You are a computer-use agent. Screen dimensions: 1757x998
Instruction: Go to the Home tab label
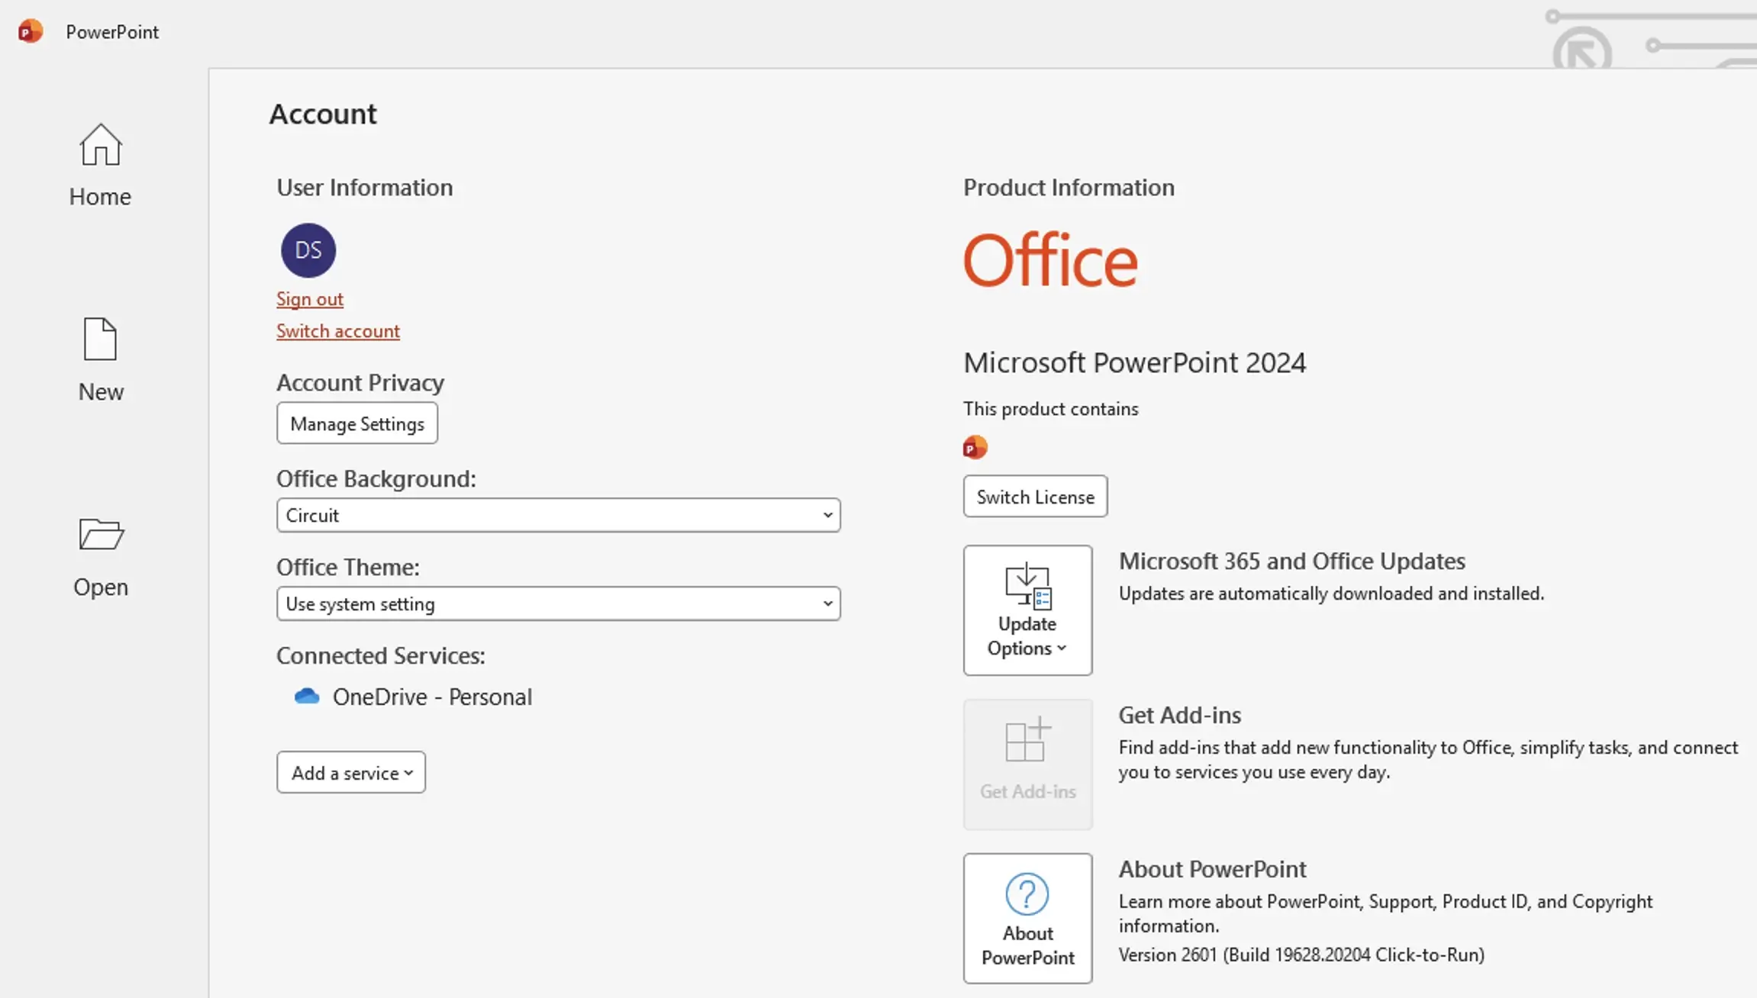(100, 197)
